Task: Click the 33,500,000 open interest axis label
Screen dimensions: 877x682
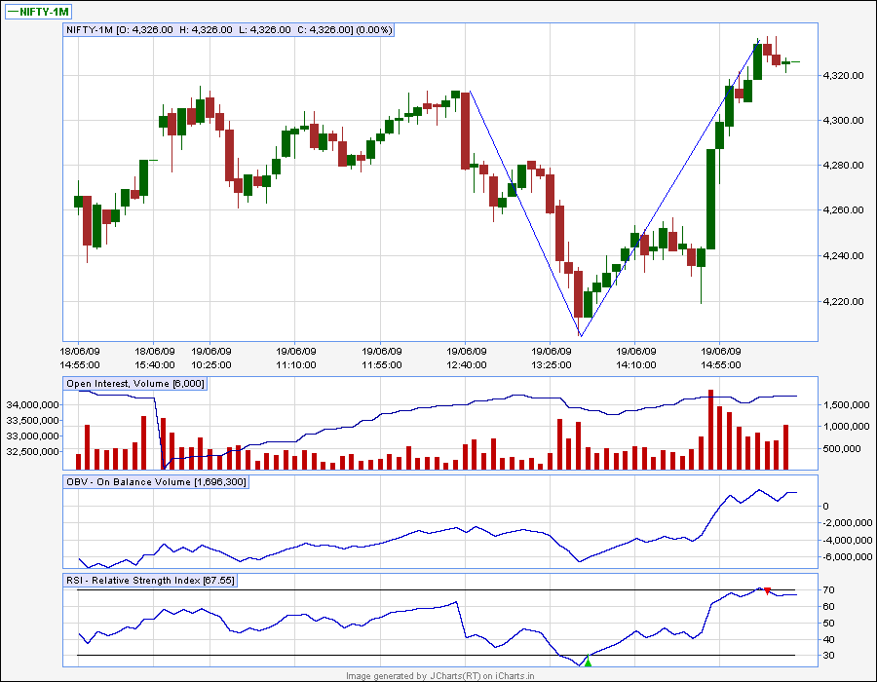Action: point(33,420)
